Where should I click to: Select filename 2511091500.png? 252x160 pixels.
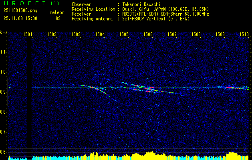20,11
